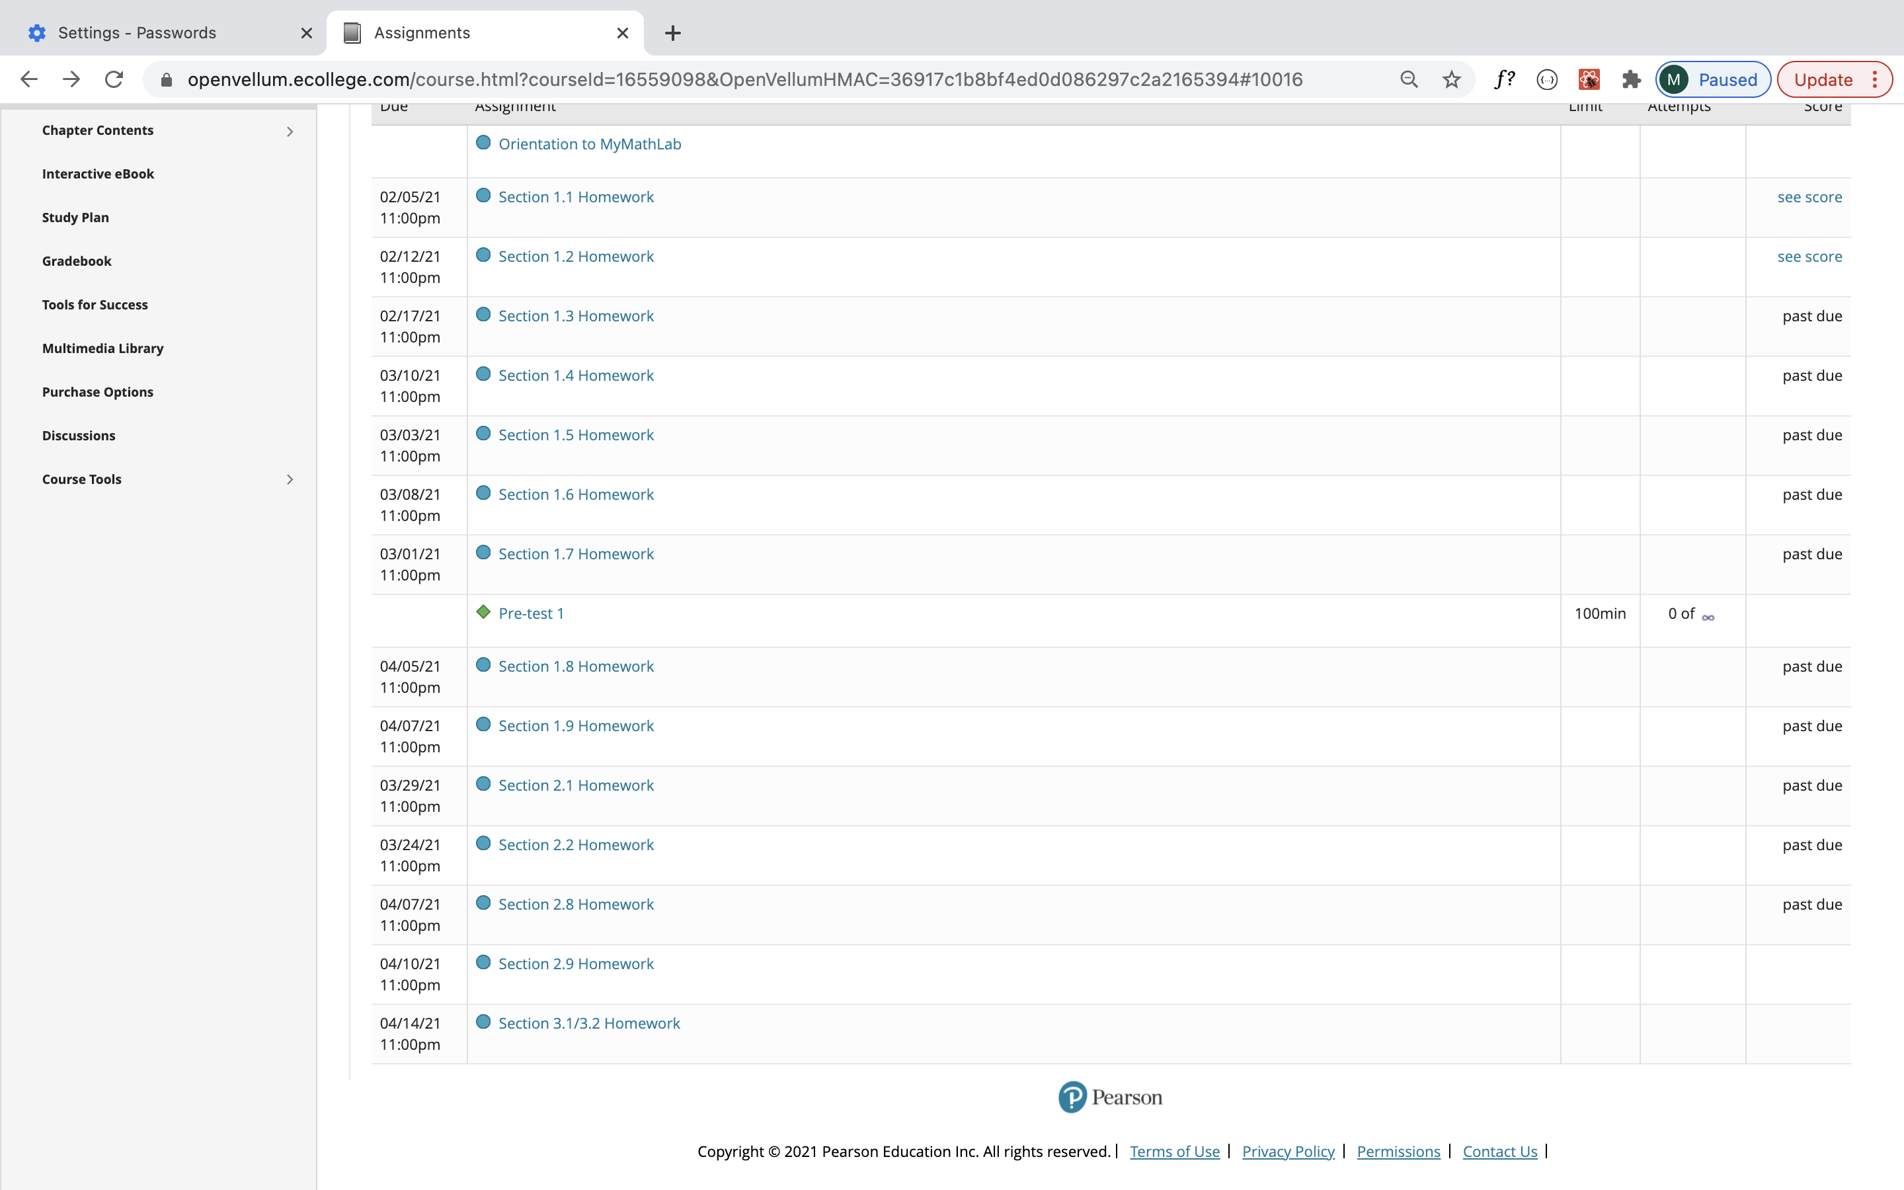Click the infinity attempts icon
Image resolution: width=1904 pixels, height=1190 pixels.
click(x=1708, y=617)
